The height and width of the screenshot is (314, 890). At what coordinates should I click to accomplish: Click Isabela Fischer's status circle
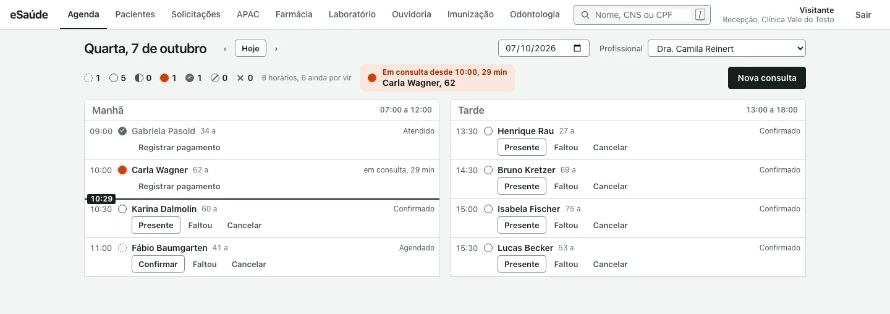(488, 209)
